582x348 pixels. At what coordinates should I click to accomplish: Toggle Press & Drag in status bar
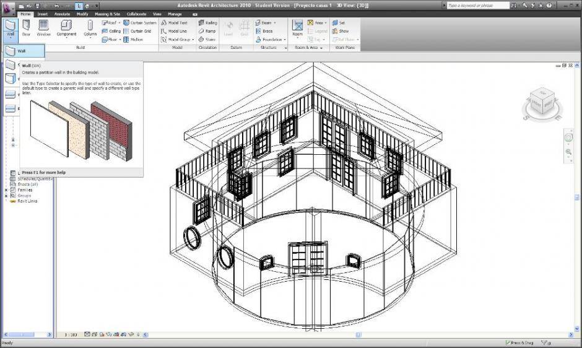[519, 342]
